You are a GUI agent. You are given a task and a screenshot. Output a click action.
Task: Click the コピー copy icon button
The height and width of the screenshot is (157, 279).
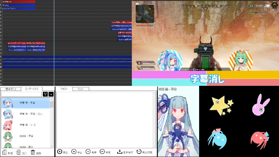point(18,152)
